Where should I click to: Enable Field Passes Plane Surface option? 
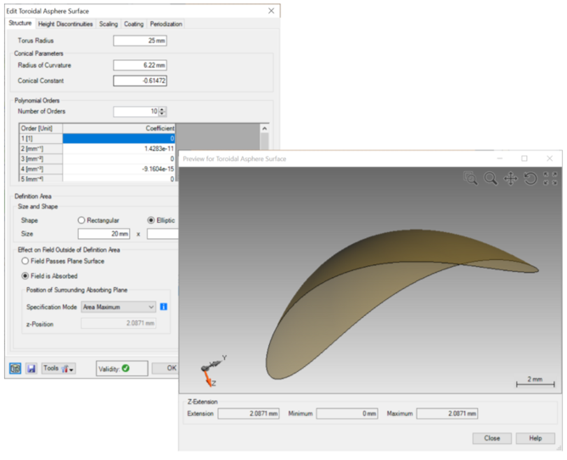click(x=25, y=261)
